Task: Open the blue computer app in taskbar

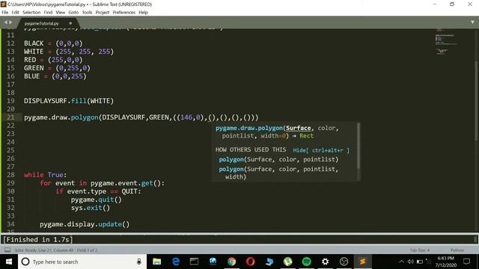Action: 269,262
